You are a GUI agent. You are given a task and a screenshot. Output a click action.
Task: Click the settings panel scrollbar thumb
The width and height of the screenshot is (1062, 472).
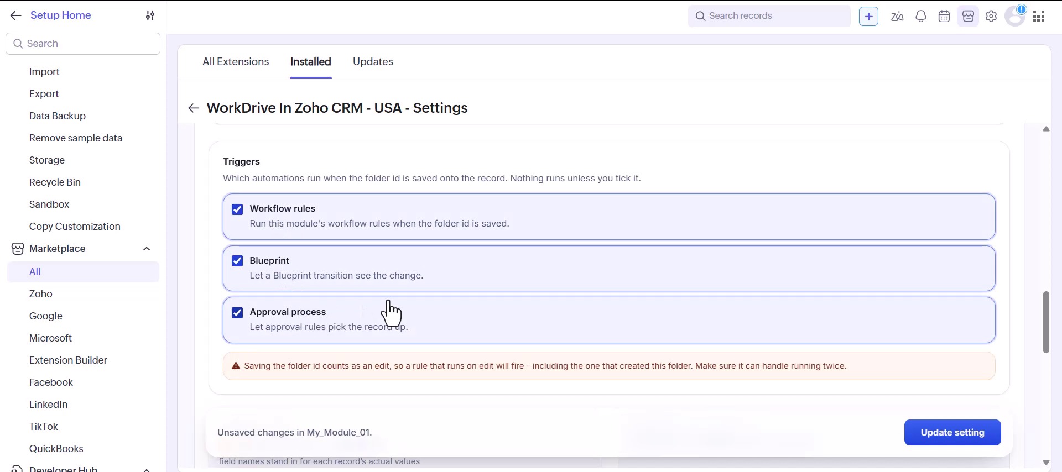[1046, 322]
